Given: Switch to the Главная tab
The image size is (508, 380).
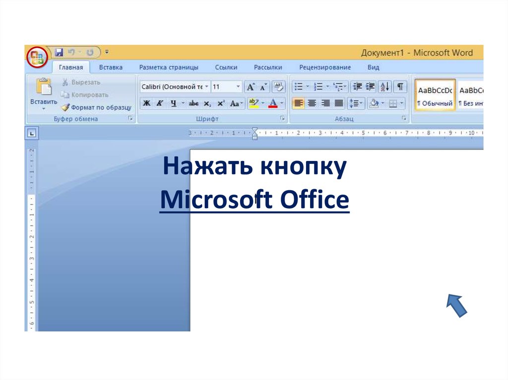Looking at the screenshot, I should click(71, 67).
